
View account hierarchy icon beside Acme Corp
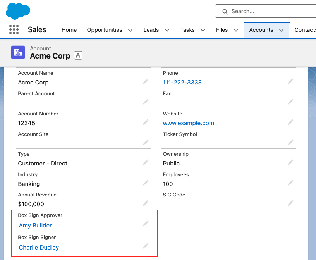[x=78, y=55]
